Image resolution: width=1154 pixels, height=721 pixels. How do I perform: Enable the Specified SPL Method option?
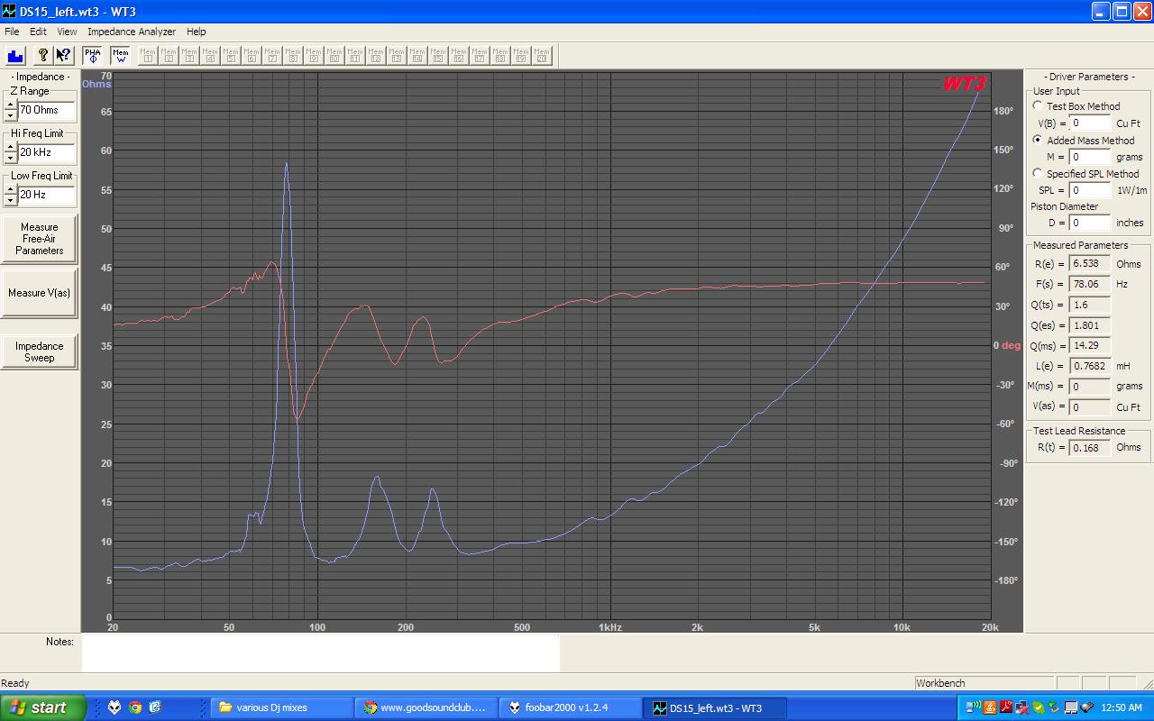[x=1038, y=174]
